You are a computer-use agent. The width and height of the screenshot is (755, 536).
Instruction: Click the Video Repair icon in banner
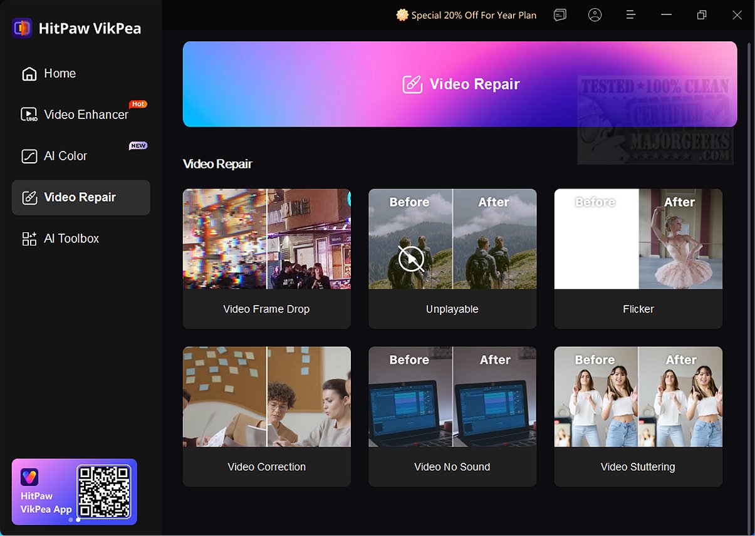click(x=412, y=85)
